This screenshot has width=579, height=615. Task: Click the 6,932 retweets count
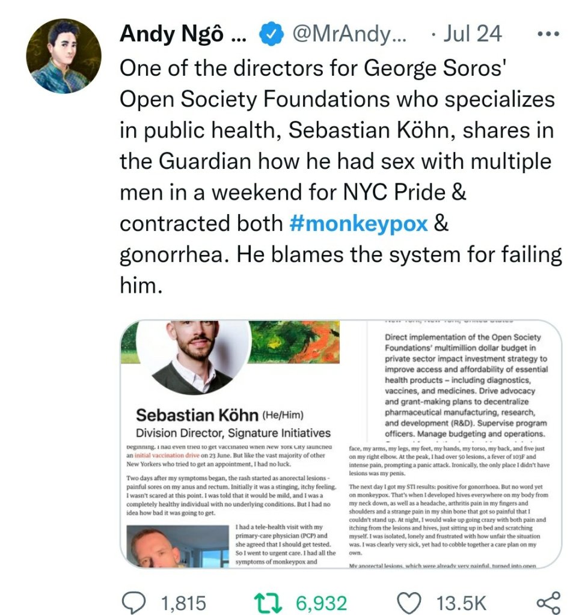[x=322, y=602]
